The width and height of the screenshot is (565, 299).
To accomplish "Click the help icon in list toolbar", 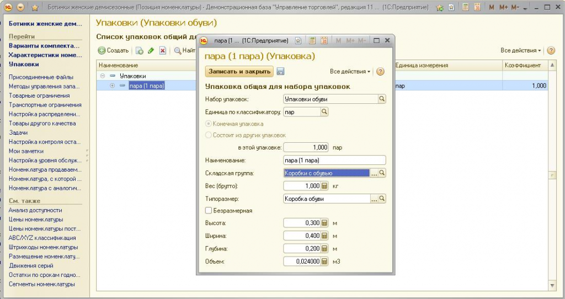I will (551, 50).
